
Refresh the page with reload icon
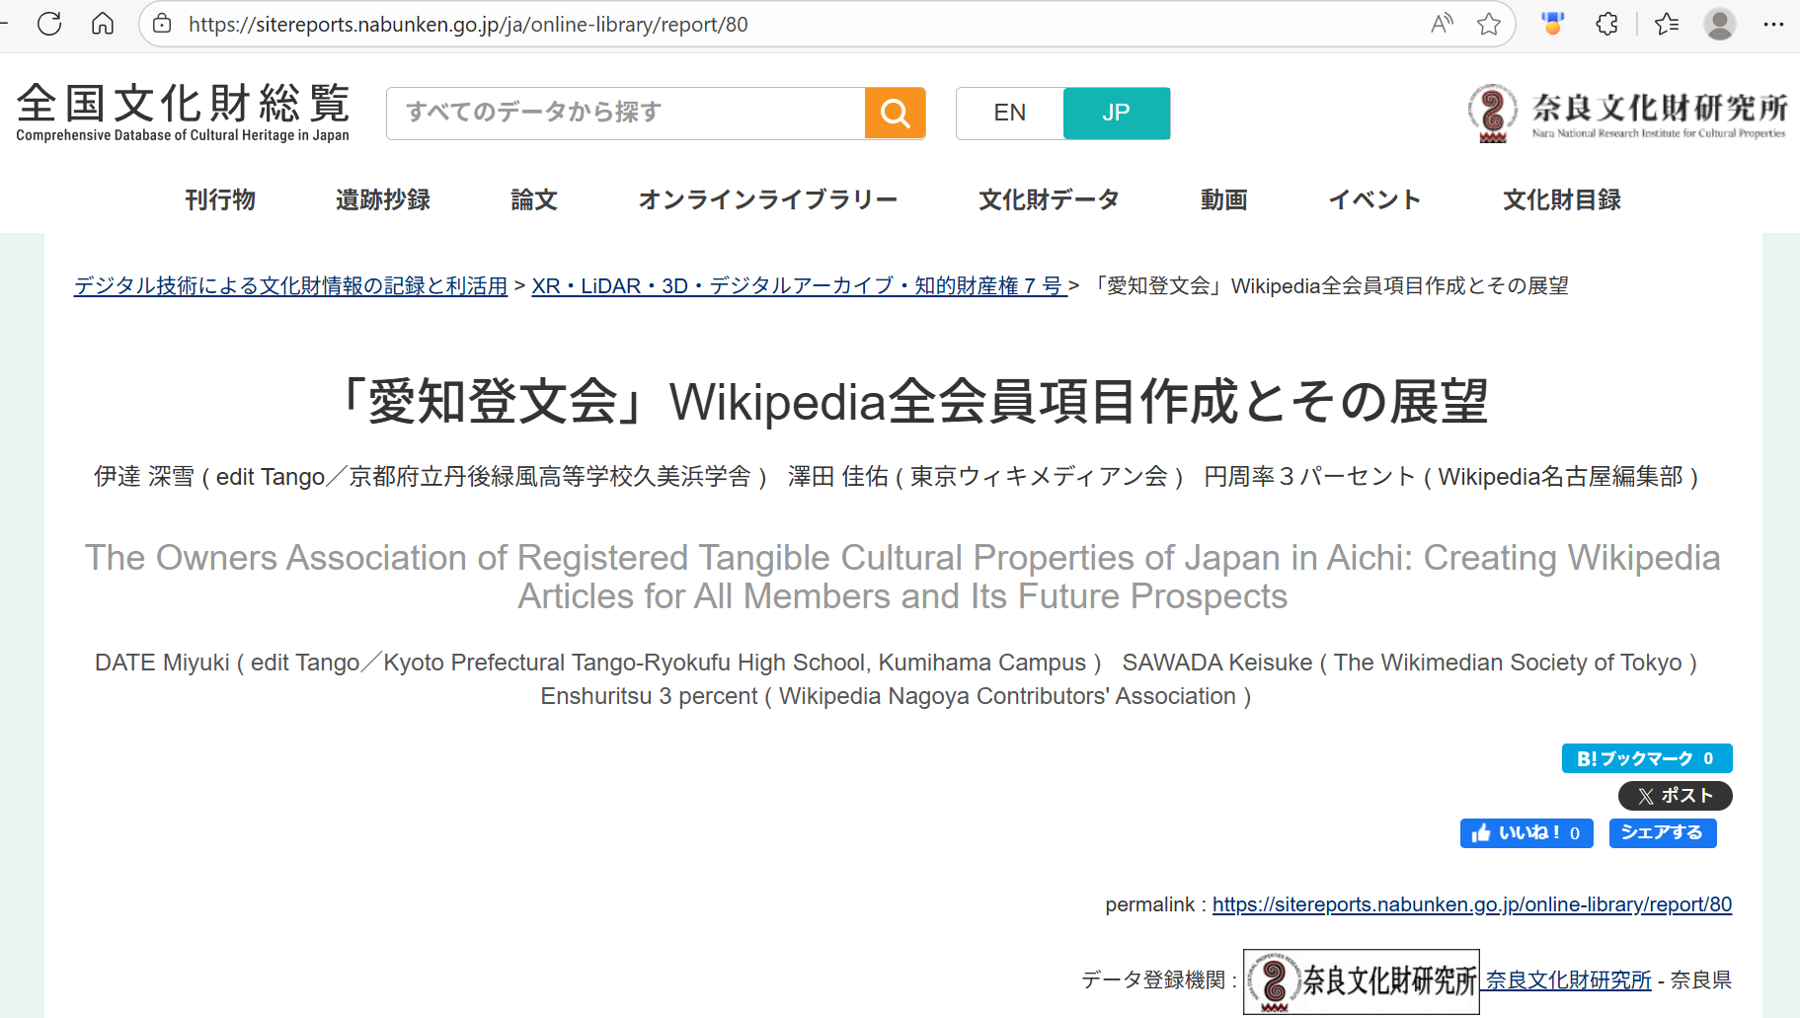[x=49, y=24]
